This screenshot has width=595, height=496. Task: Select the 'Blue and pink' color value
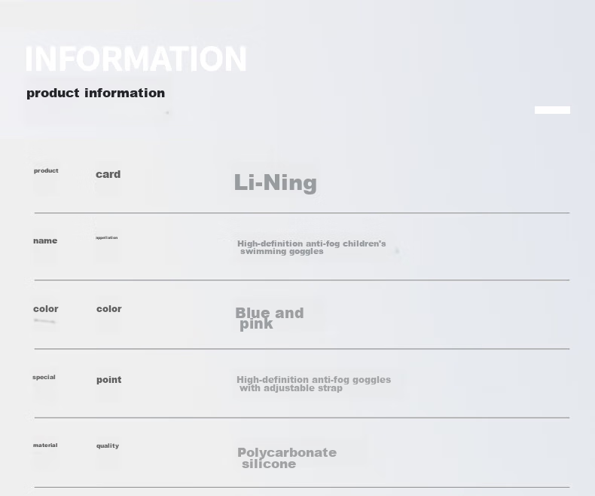point(270,318)
